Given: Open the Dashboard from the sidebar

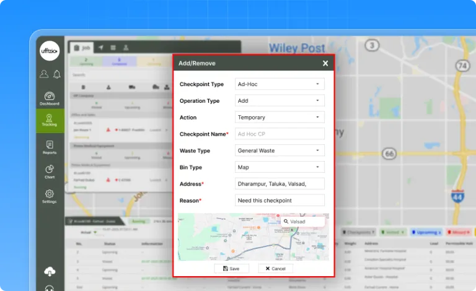Looking at the screenshot, I should 50,98.
